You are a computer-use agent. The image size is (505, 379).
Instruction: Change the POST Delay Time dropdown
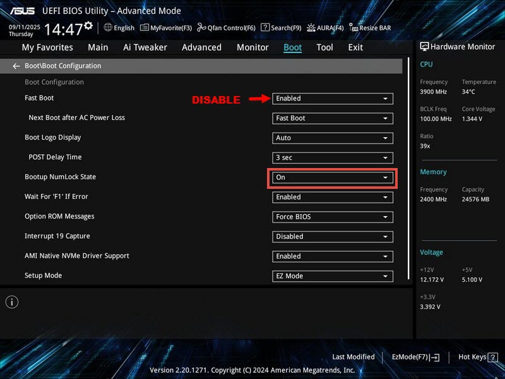tap(333, 158)
